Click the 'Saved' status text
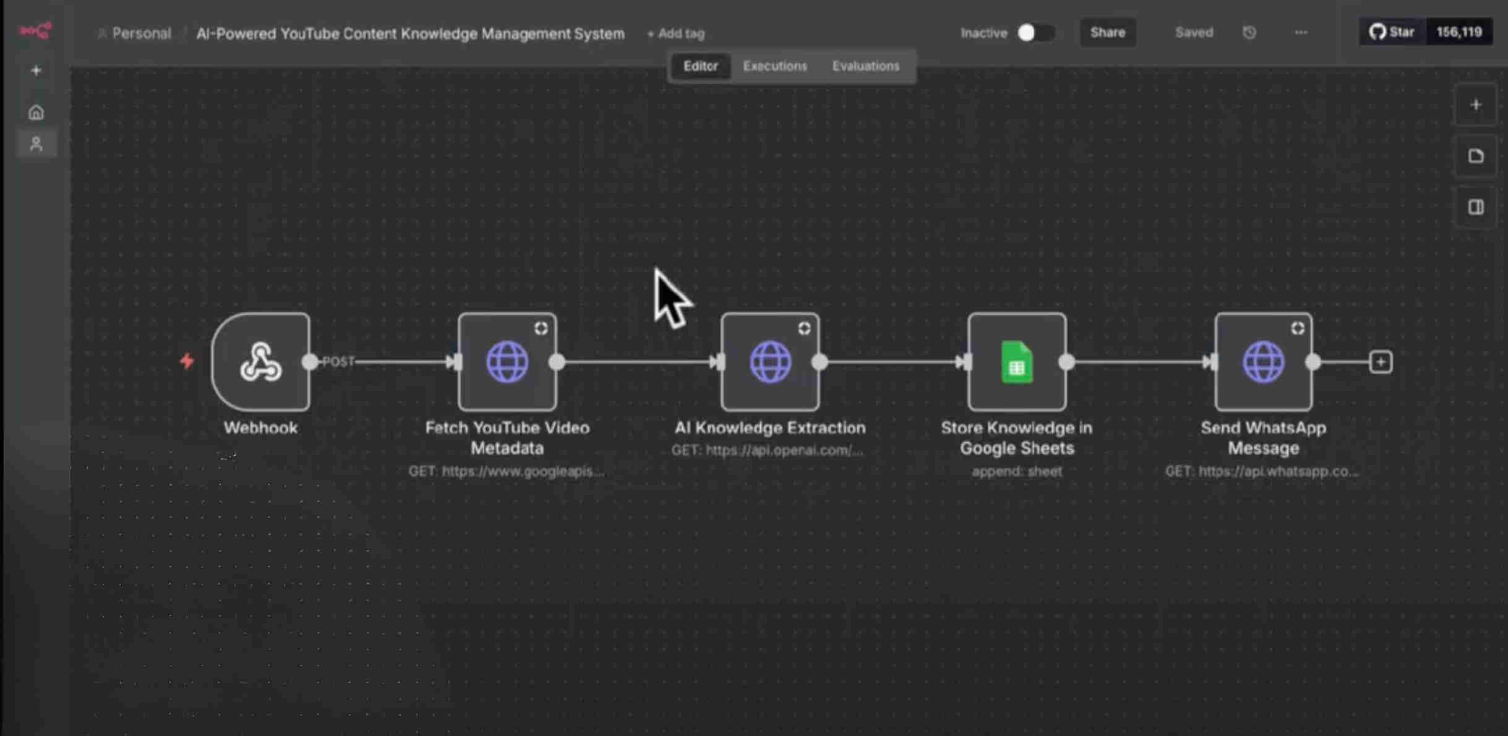The image size is (1508, 736). [1194, 32]
